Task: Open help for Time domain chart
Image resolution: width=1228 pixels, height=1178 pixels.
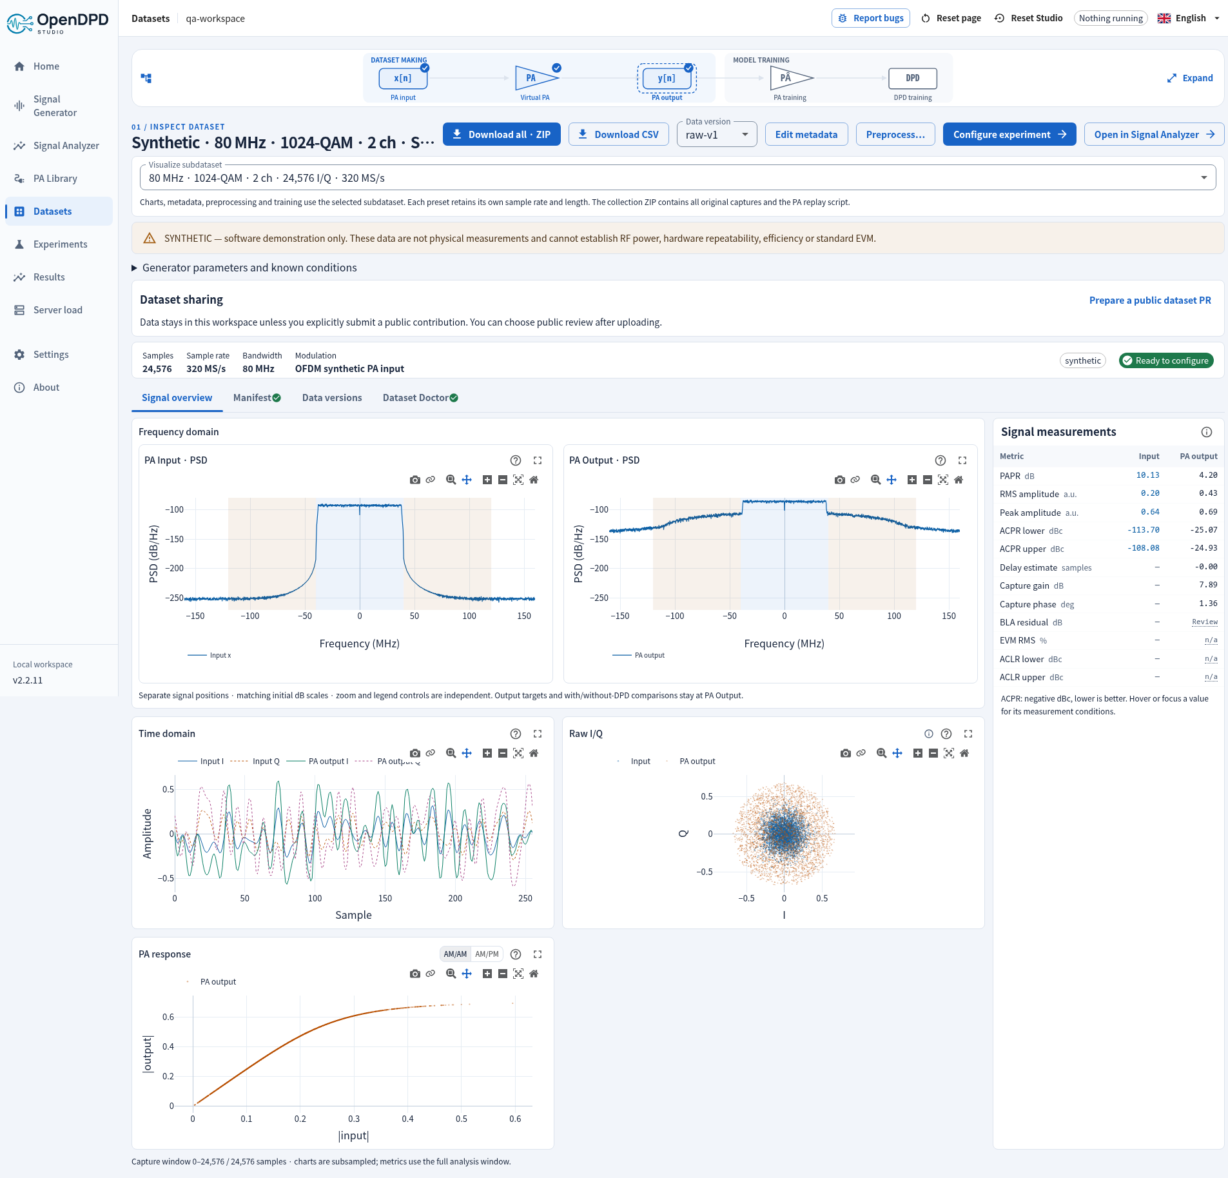Action: [516, 734]
